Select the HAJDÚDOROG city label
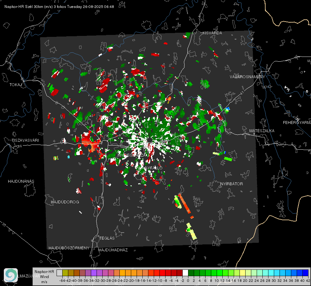 tap(65, 202)
